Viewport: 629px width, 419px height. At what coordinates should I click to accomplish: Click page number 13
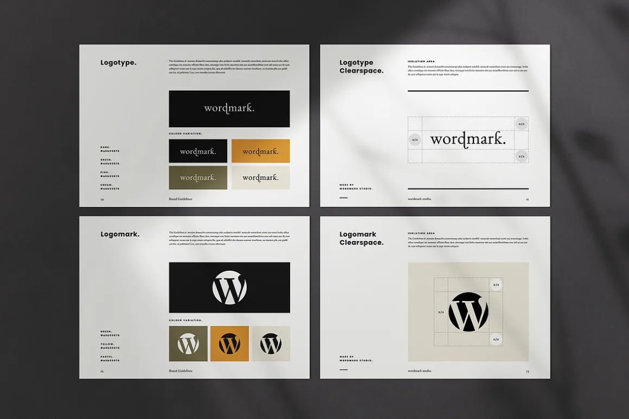[x=527, y=371]
